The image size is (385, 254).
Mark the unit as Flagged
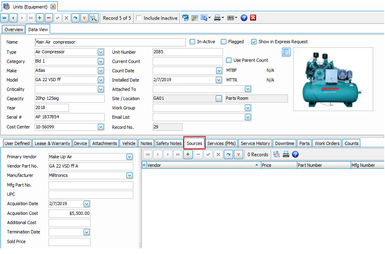point(223,42)
